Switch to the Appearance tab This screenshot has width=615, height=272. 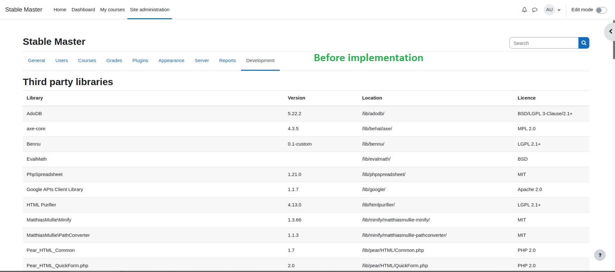171,60
